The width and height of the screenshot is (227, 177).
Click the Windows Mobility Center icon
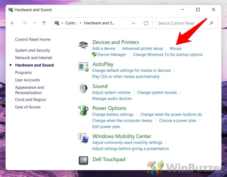click(83, 139)
